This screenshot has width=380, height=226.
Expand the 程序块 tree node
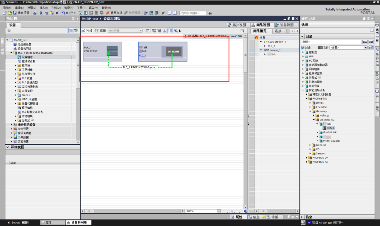[x=16, y=65]
